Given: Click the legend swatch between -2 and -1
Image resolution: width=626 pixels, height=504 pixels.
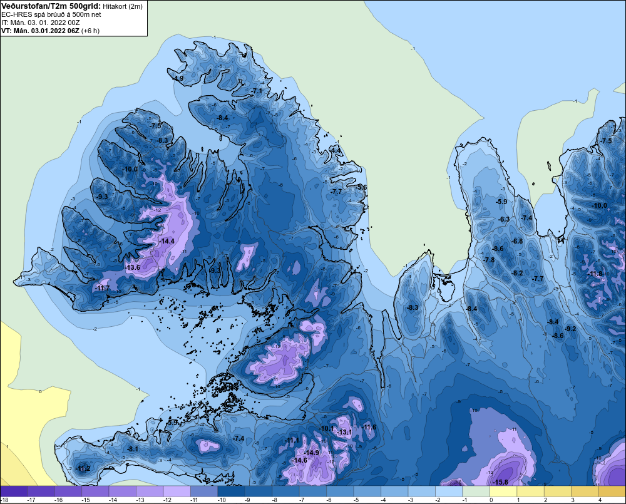Looking at the screenshot, I should point(448,491).
